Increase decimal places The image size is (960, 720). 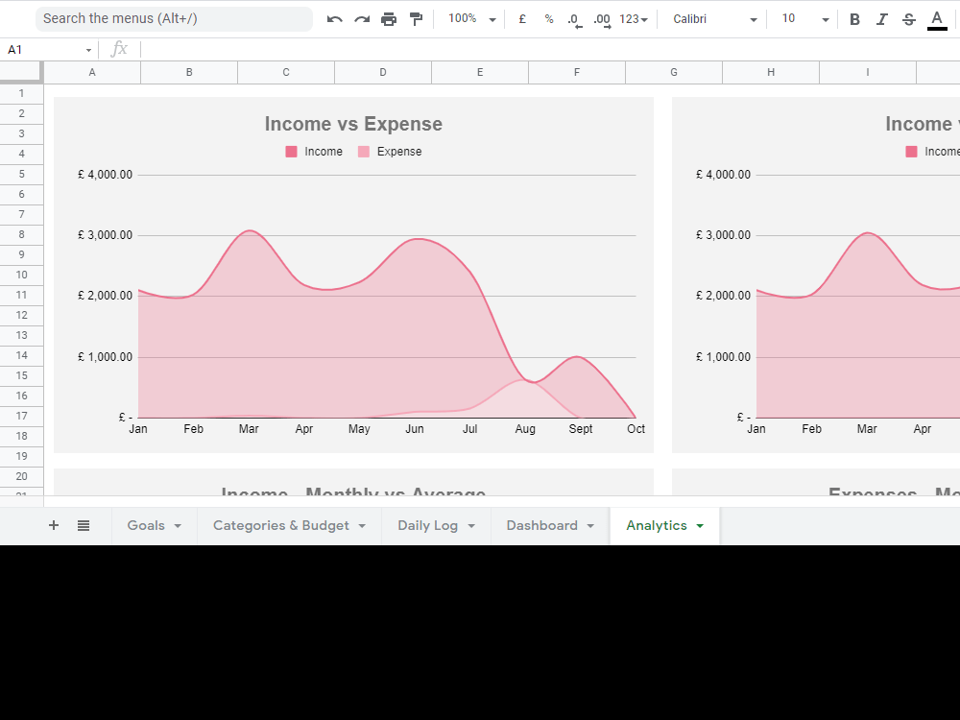coord(601,18)
